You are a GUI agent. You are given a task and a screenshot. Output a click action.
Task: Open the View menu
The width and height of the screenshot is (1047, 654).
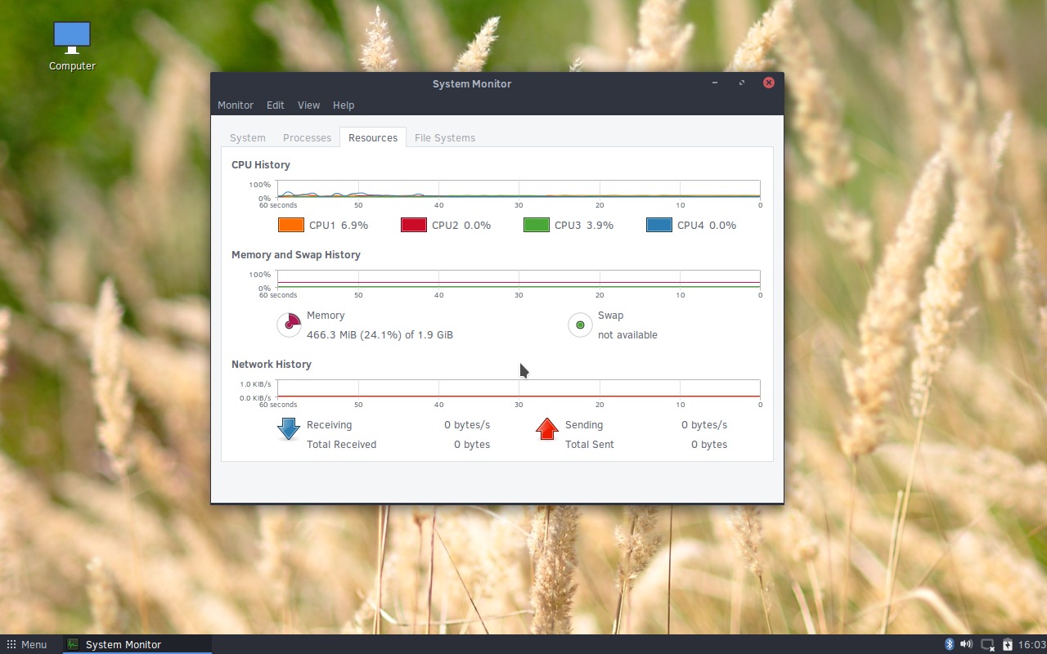(308, 105)
